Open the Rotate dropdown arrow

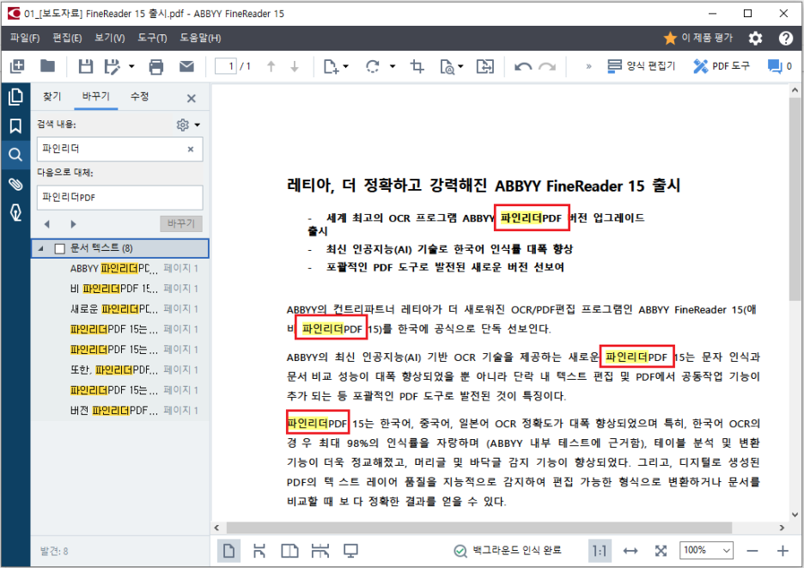point(393,66)
